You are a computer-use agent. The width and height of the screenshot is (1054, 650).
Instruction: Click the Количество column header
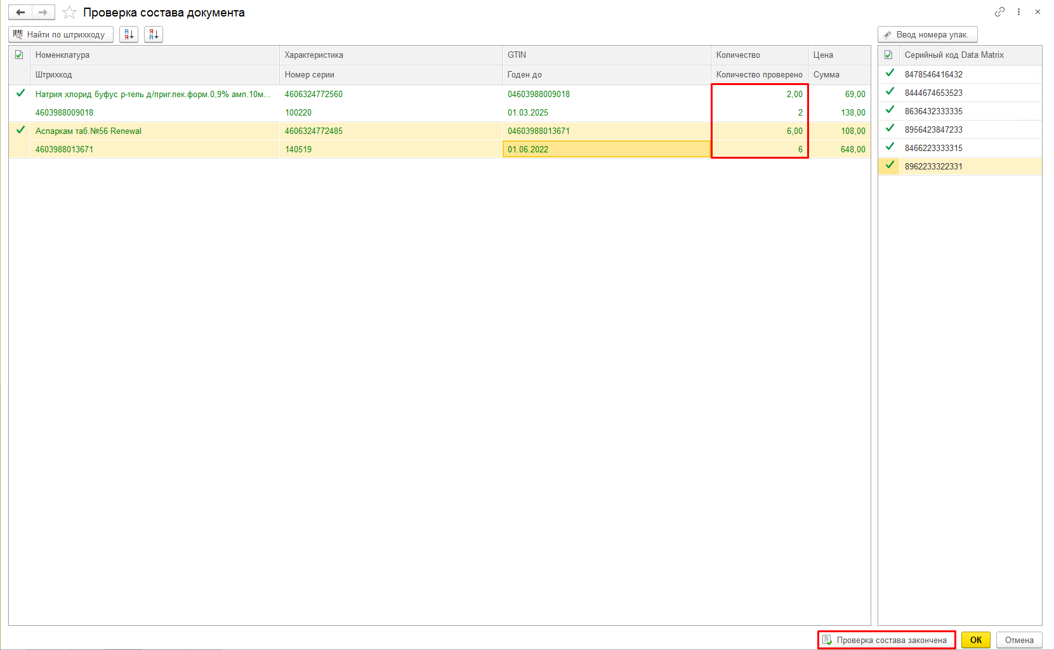[738, 55]
